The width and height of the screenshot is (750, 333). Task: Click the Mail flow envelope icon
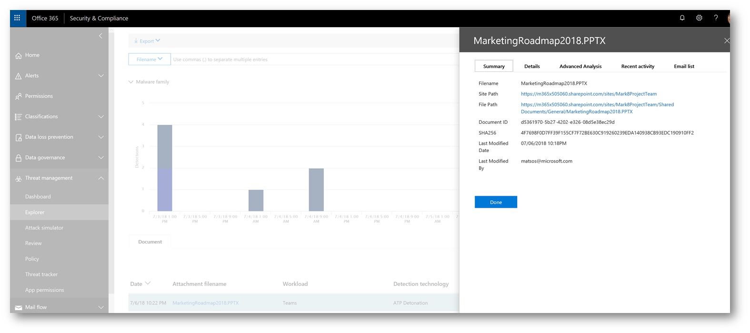(x=19, y=307)
